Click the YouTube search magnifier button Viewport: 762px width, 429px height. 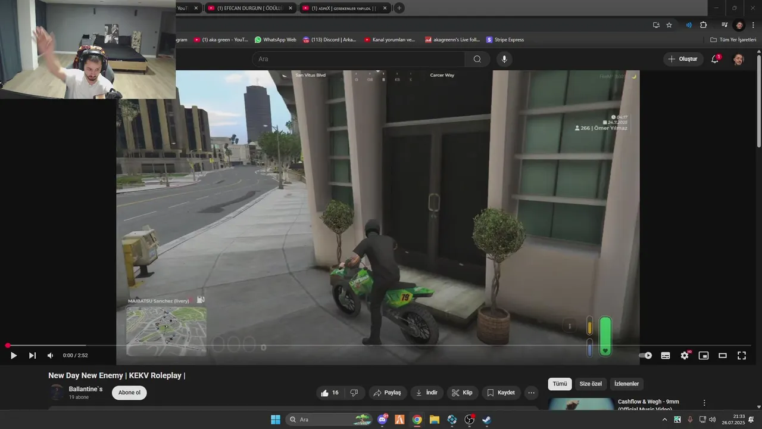[477, 59]
